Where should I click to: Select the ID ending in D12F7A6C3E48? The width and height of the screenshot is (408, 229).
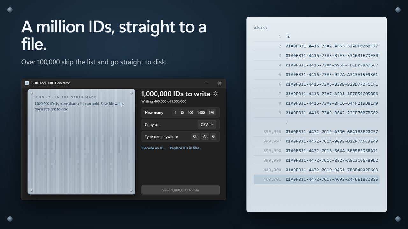point(332,141)
